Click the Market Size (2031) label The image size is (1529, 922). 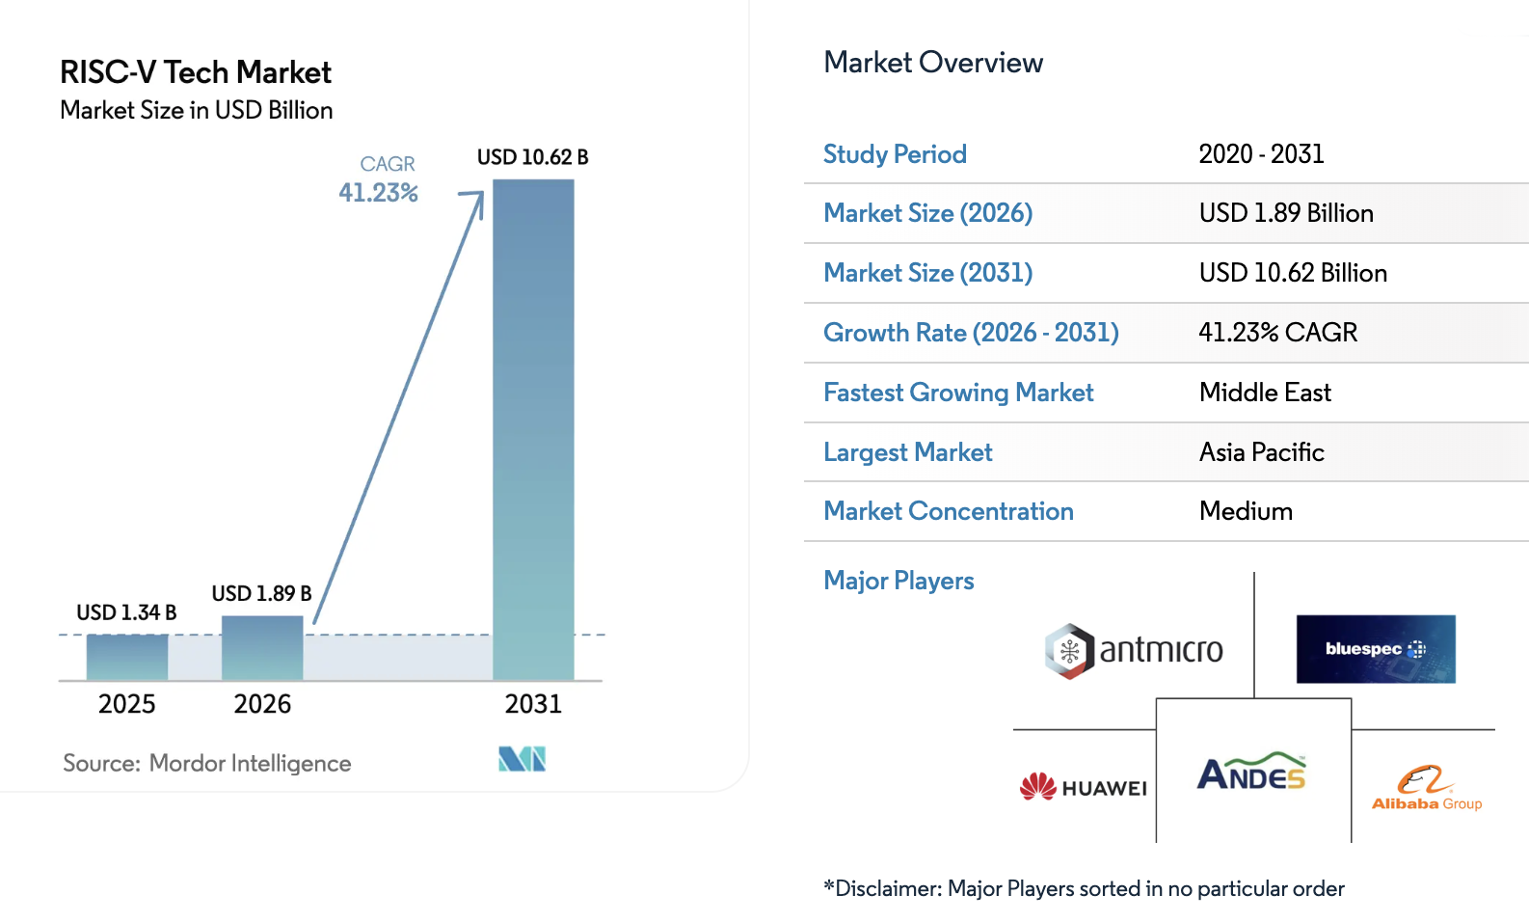pyautogui.click(x=927, y=273)
